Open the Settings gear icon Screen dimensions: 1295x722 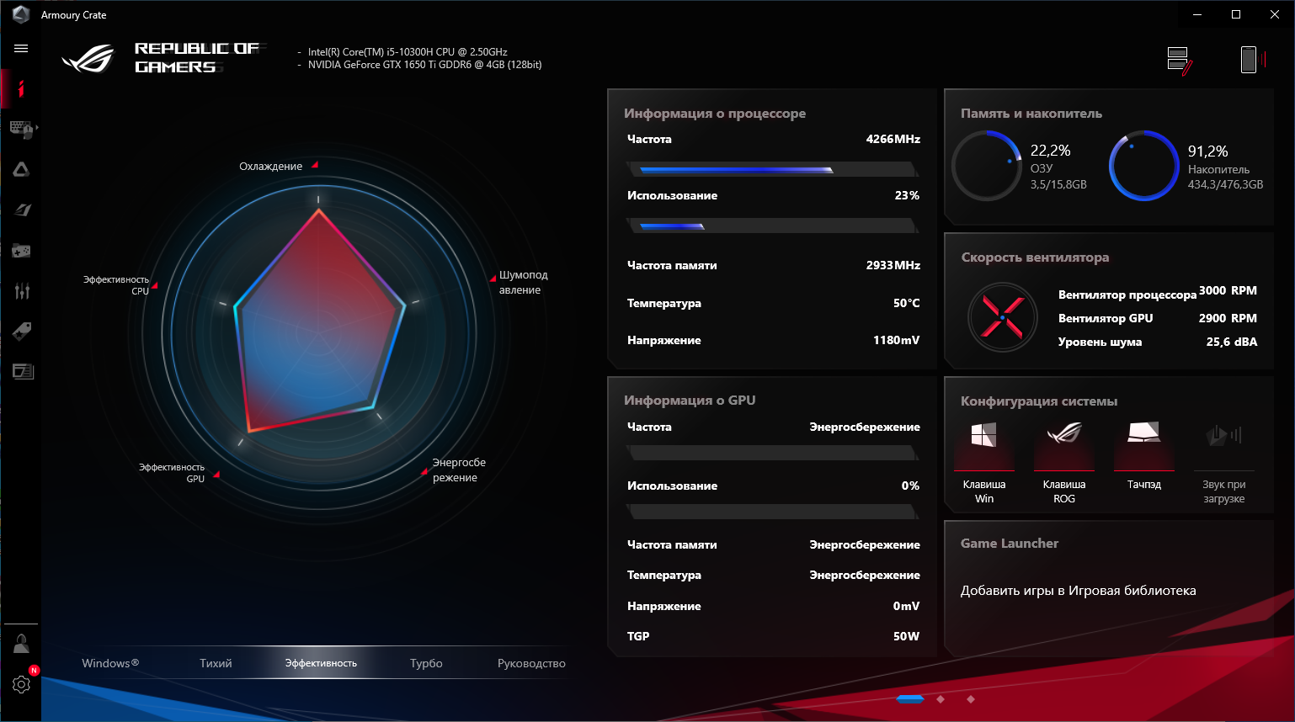pos(22,684)
